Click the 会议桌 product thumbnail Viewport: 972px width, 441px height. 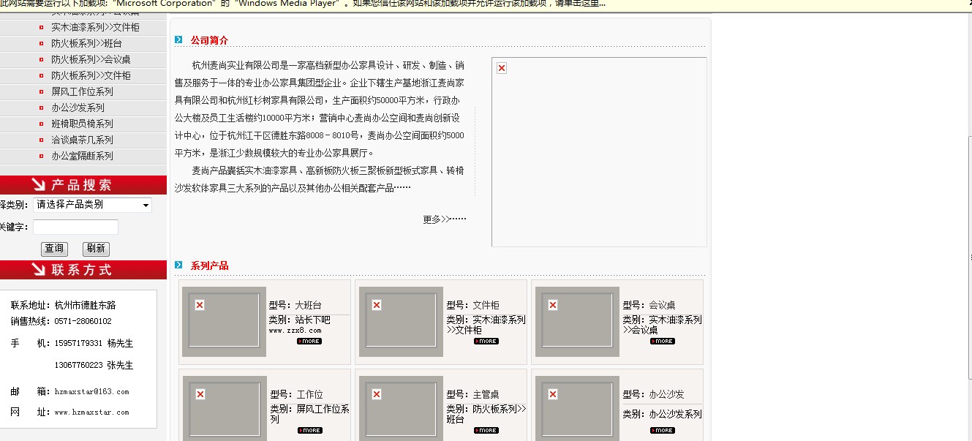[x=577, y=322]
